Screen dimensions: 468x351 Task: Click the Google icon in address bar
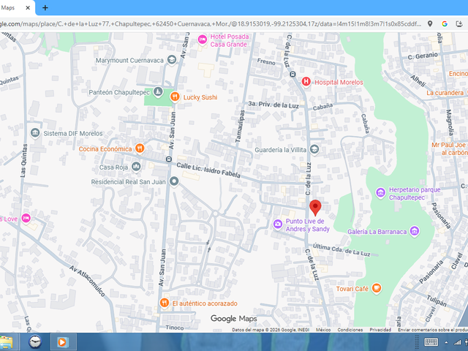[445, 24]
